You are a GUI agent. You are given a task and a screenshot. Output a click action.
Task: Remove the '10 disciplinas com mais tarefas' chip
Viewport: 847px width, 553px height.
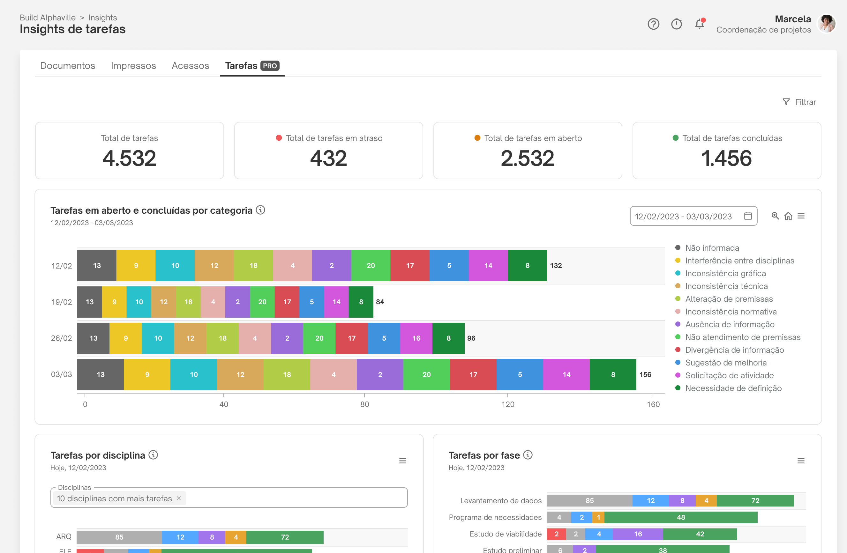point(179,498)
